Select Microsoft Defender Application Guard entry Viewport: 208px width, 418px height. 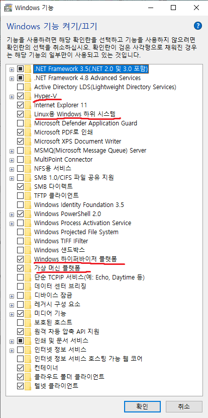point(85,123)
